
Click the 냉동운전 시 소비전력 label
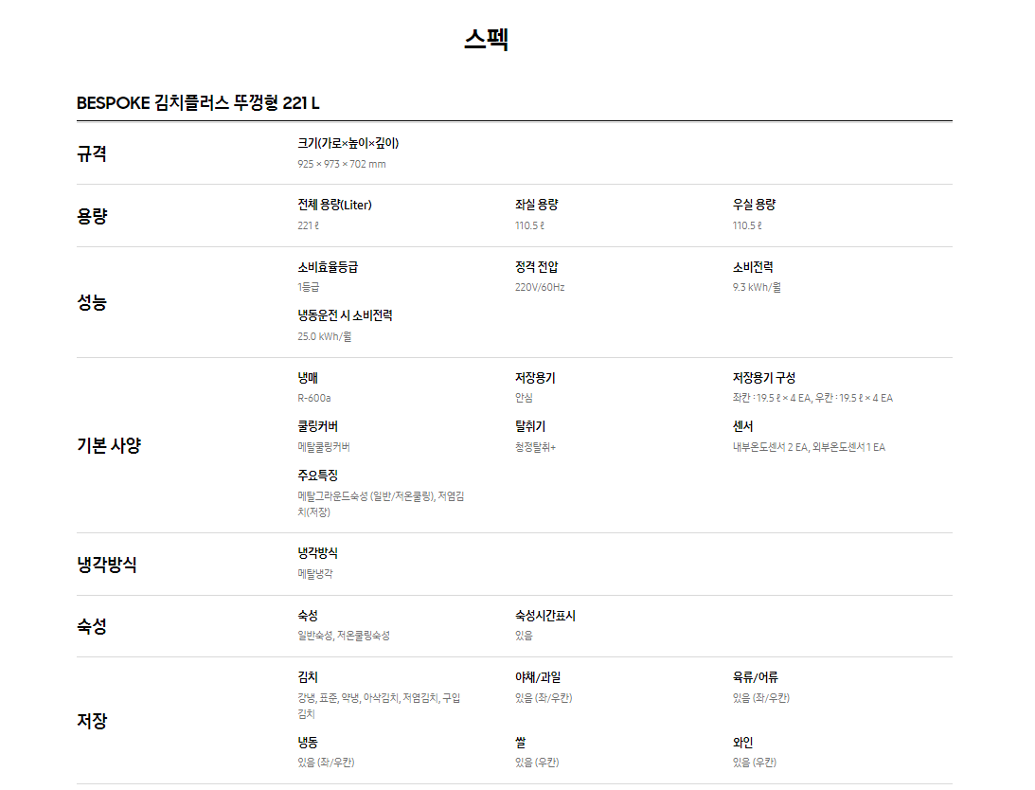(x=345, y=315)
